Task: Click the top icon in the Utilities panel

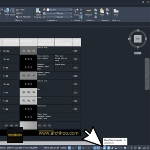Action: click(x=96, y=10)
